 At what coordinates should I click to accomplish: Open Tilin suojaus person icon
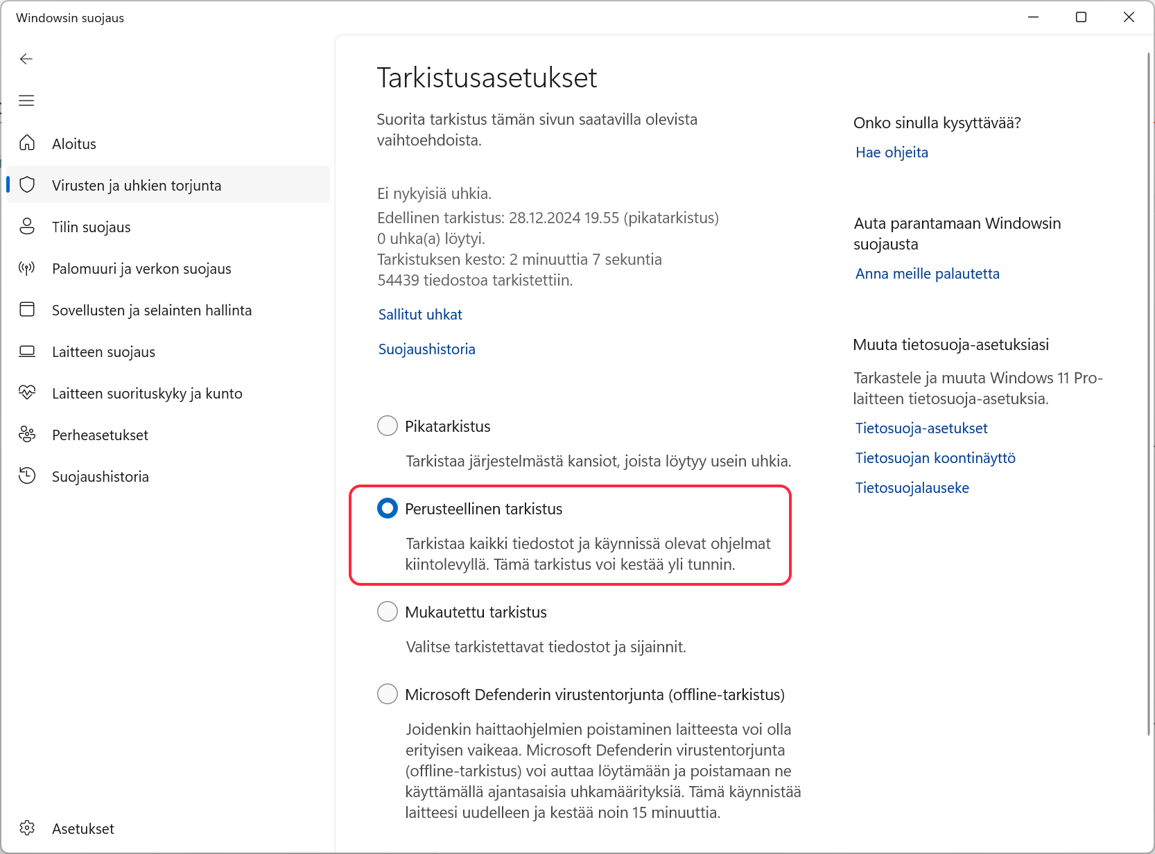27,227
